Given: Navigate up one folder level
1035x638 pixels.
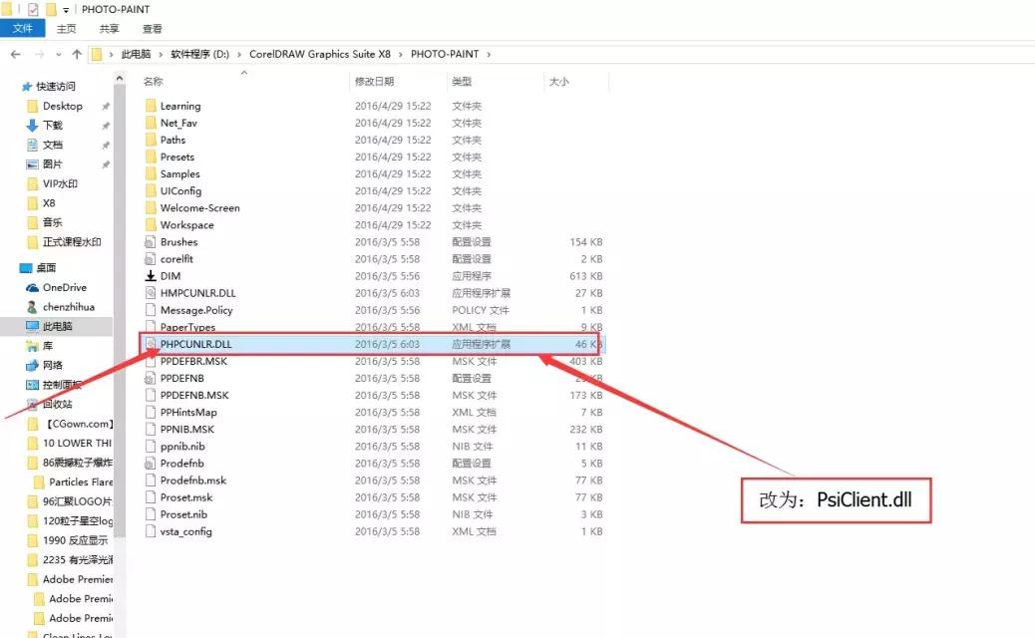Looking at the screenshot, I should 76,54.
